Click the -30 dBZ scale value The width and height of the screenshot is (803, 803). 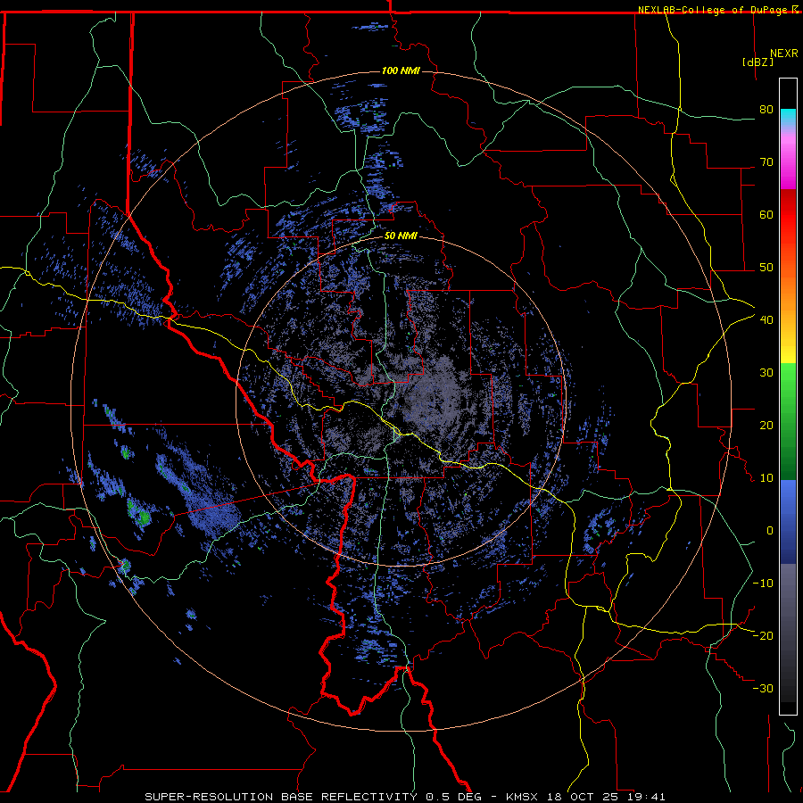(763, 688)
